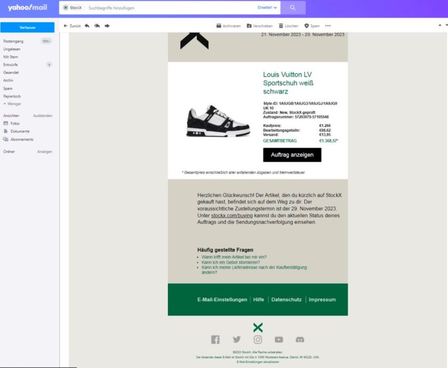
Task: Click the Auftragsnummer order number text
Action: click(x=295, y=117)
